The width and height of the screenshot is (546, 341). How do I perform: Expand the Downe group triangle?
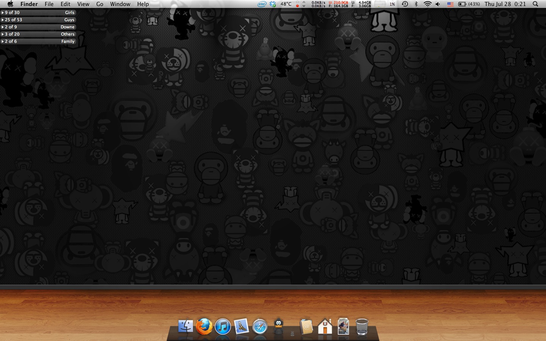point(3,27)
